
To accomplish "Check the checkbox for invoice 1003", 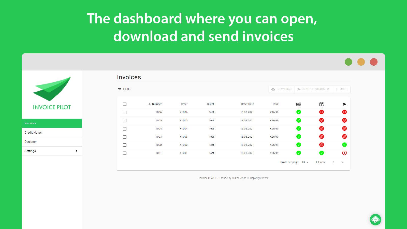I will pyautogui.click(x=125, y=137).
